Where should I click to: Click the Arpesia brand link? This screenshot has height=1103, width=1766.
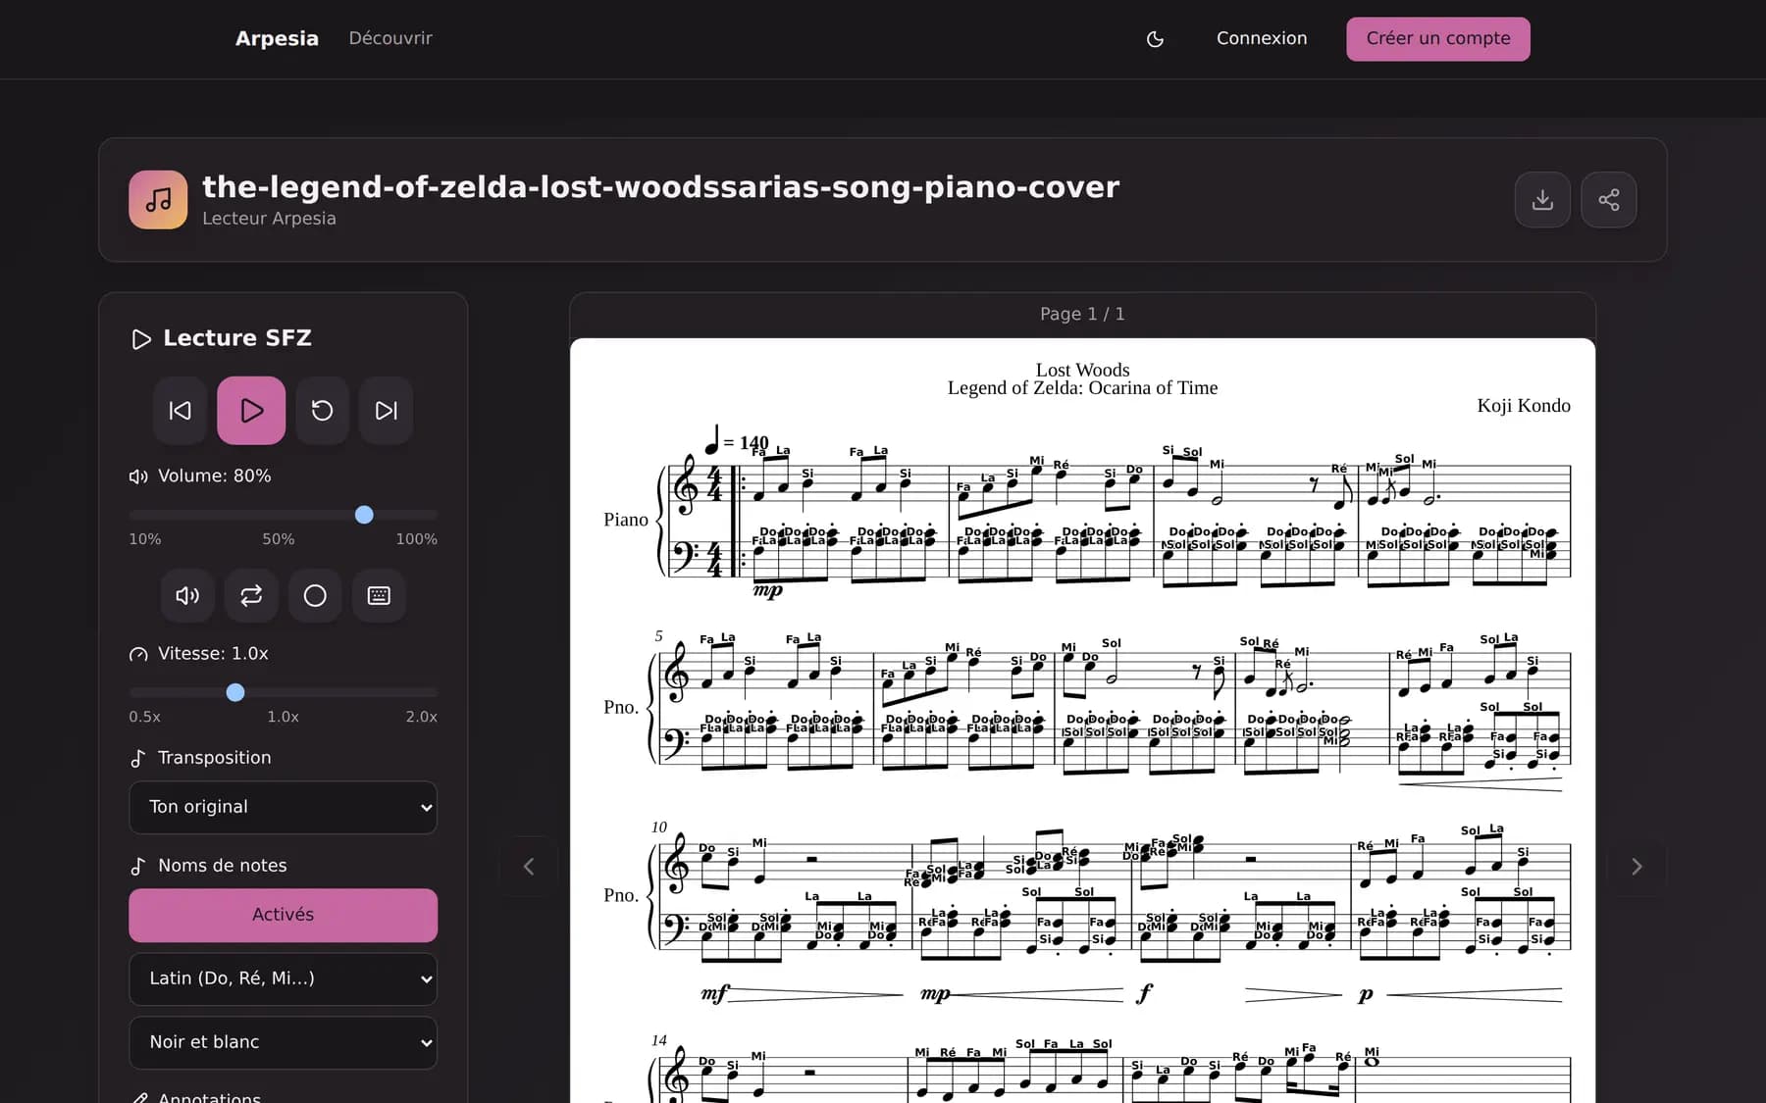(277, 38)
